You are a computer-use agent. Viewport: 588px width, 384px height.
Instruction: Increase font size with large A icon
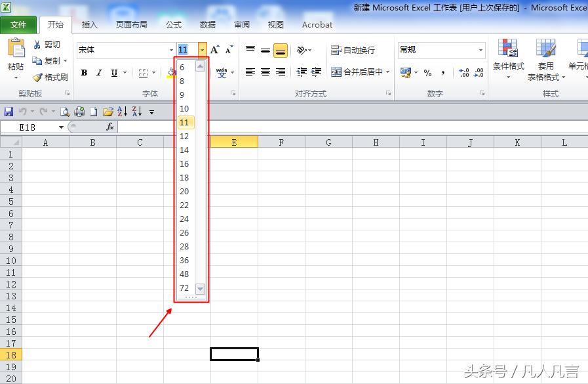[x=214, y=49]
